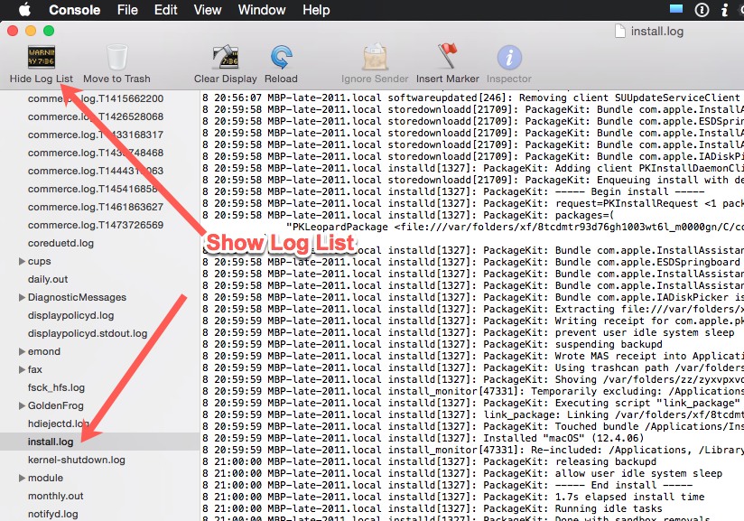Open the Window menu

pyautogui.click(x=262, y=10)
